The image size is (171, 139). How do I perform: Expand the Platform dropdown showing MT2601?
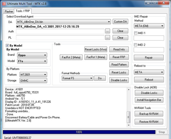click(x=33, y=75)
